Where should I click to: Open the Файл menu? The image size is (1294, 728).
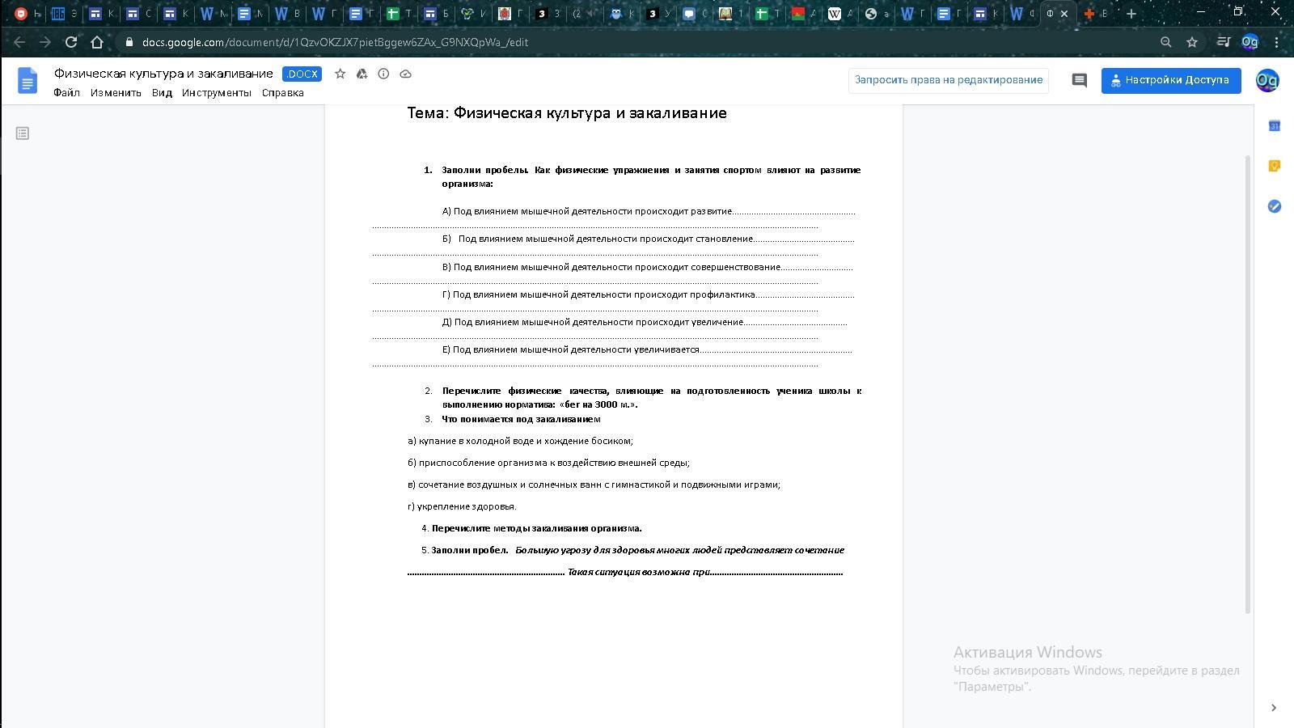[x=66, y=93]
